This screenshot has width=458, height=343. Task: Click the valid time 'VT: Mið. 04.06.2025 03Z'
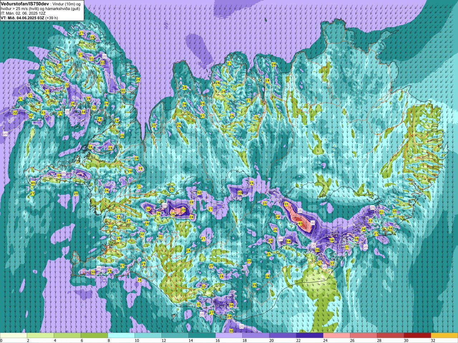(22, 18)
